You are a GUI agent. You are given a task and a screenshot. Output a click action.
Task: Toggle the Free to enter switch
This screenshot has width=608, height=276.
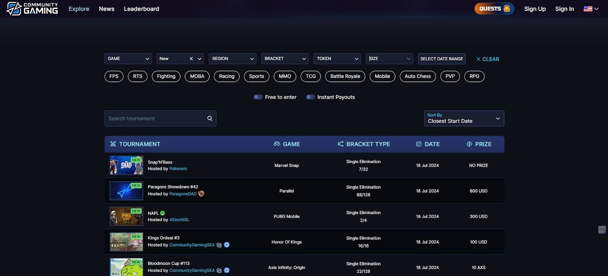tap(258, 97)
